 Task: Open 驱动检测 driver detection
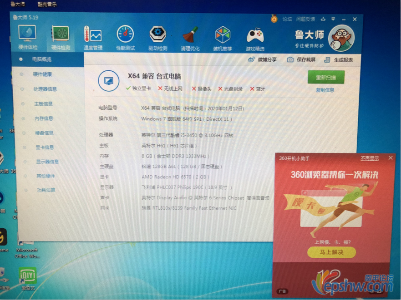click(158, 38)
